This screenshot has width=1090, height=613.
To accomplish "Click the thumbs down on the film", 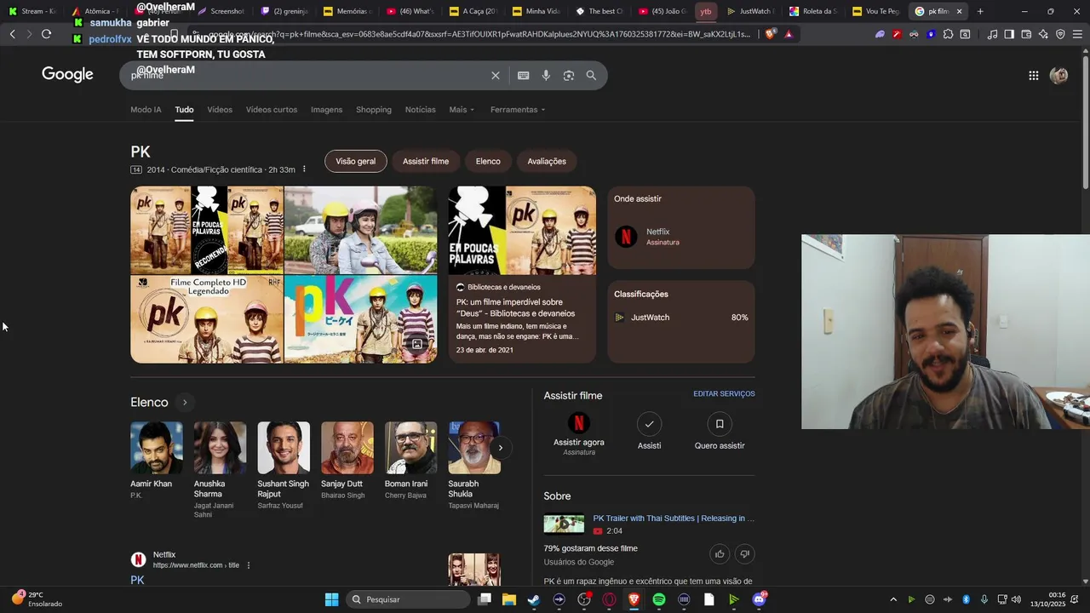I will 744,554.
